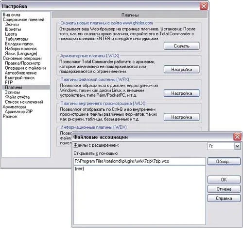Confirm with OK in 'Файловые ассоциации'
The height and width of the screenshot is (228, 243).
click(224, 180)
